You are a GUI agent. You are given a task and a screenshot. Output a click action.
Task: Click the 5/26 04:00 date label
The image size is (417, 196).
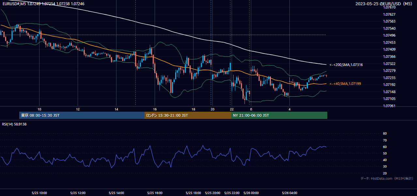click(289, 193)
